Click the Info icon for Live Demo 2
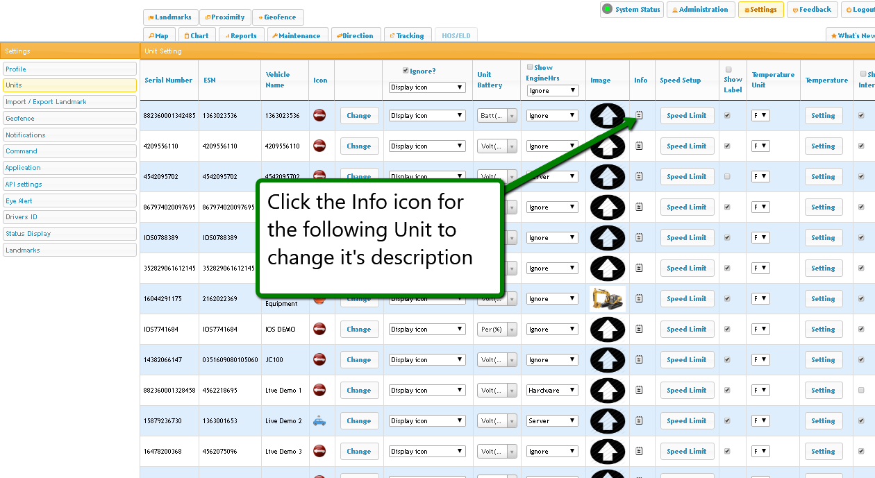The height and width of the screenshot is (478, 875). coord(639,421)
